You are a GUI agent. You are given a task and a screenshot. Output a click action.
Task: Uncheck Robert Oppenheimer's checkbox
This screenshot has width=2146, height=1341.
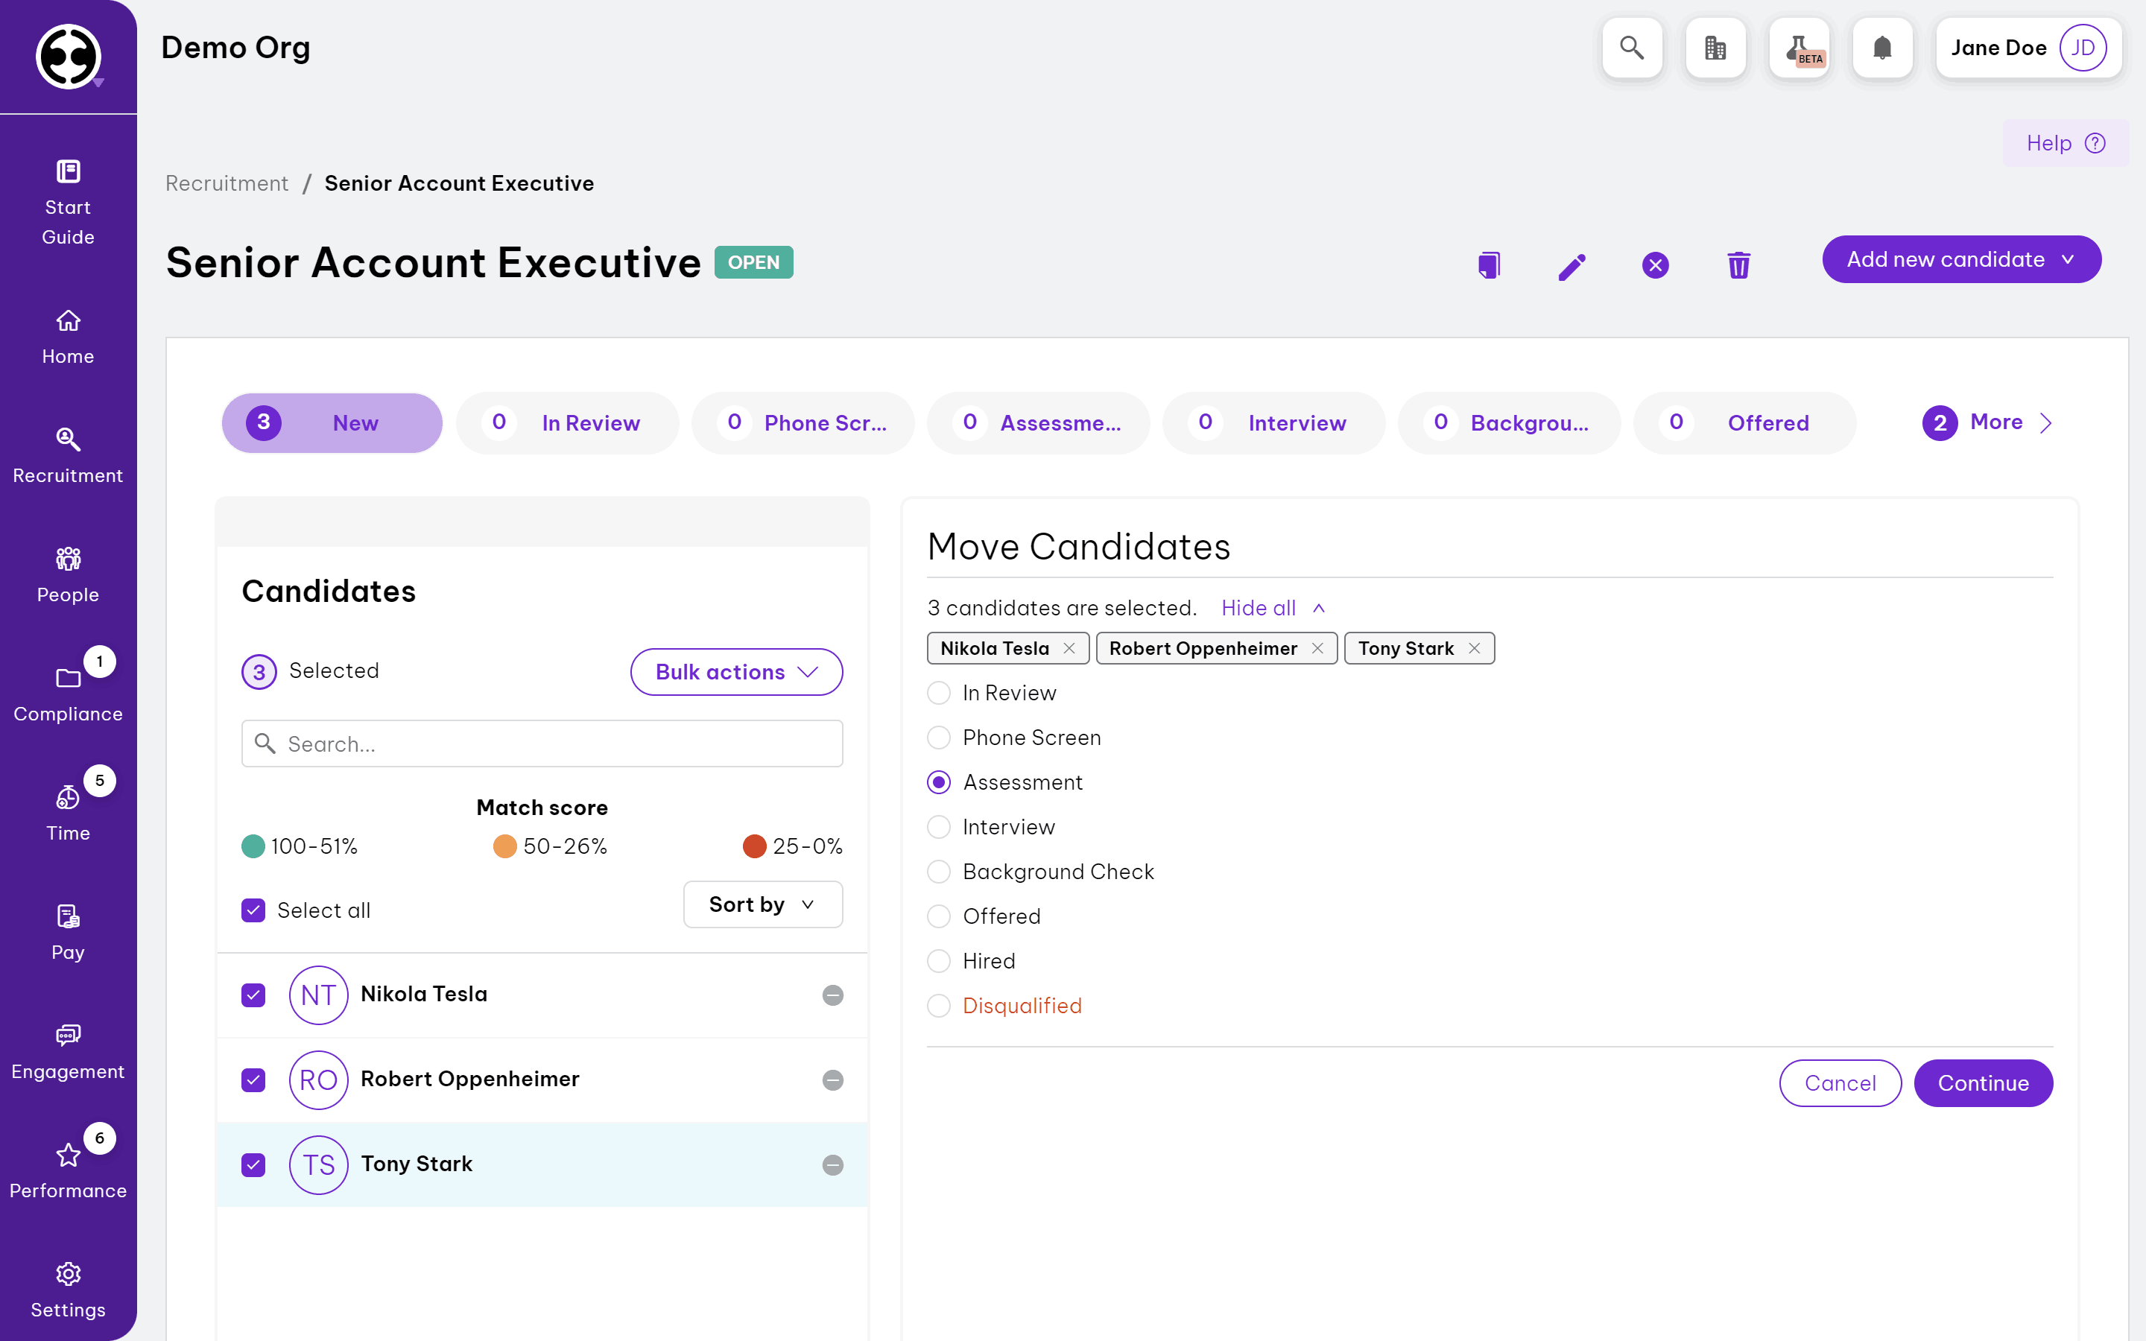click(253, 1080)
